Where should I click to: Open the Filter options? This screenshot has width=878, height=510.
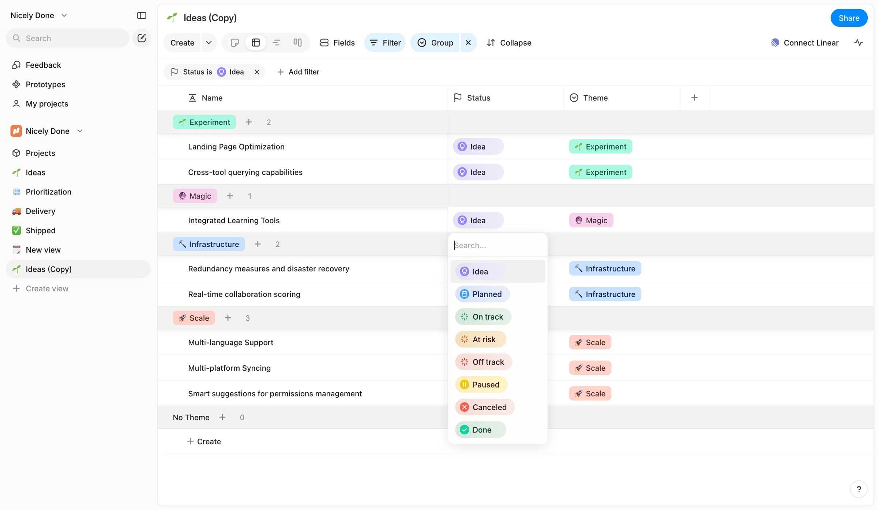coord(385,43)
